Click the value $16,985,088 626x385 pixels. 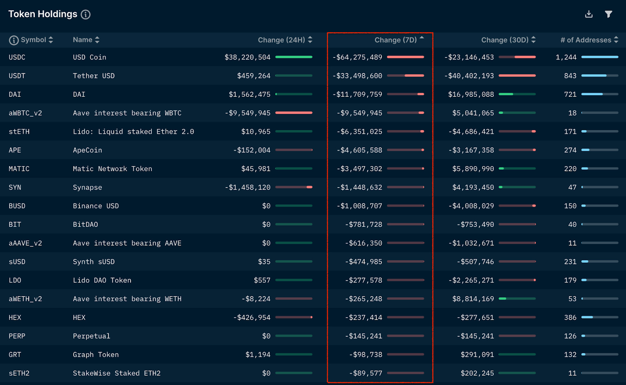click(471, 94)
